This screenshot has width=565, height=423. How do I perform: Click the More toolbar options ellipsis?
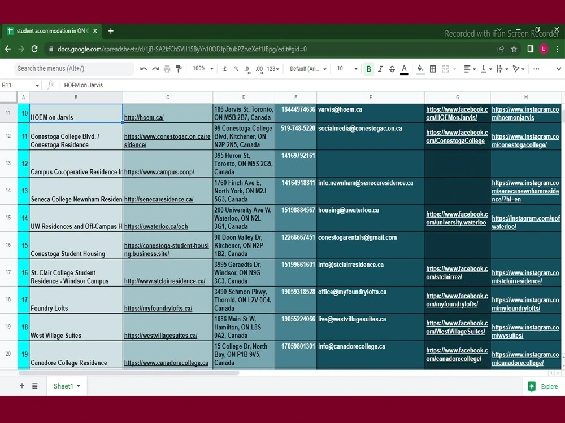tap(536, 69)
